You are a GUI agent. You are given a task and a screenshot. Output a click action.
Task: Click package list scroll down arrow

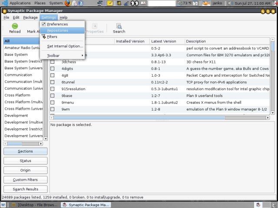(x=273, y=113)
